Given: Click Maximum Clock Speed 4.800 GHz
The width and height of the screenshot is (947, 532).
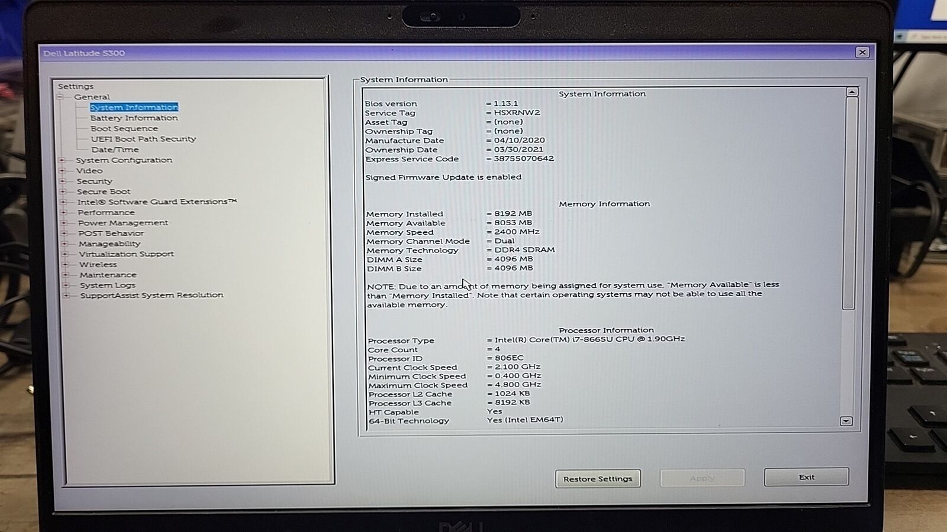Looking at the screenshot, I should click(x=518, y=384).
